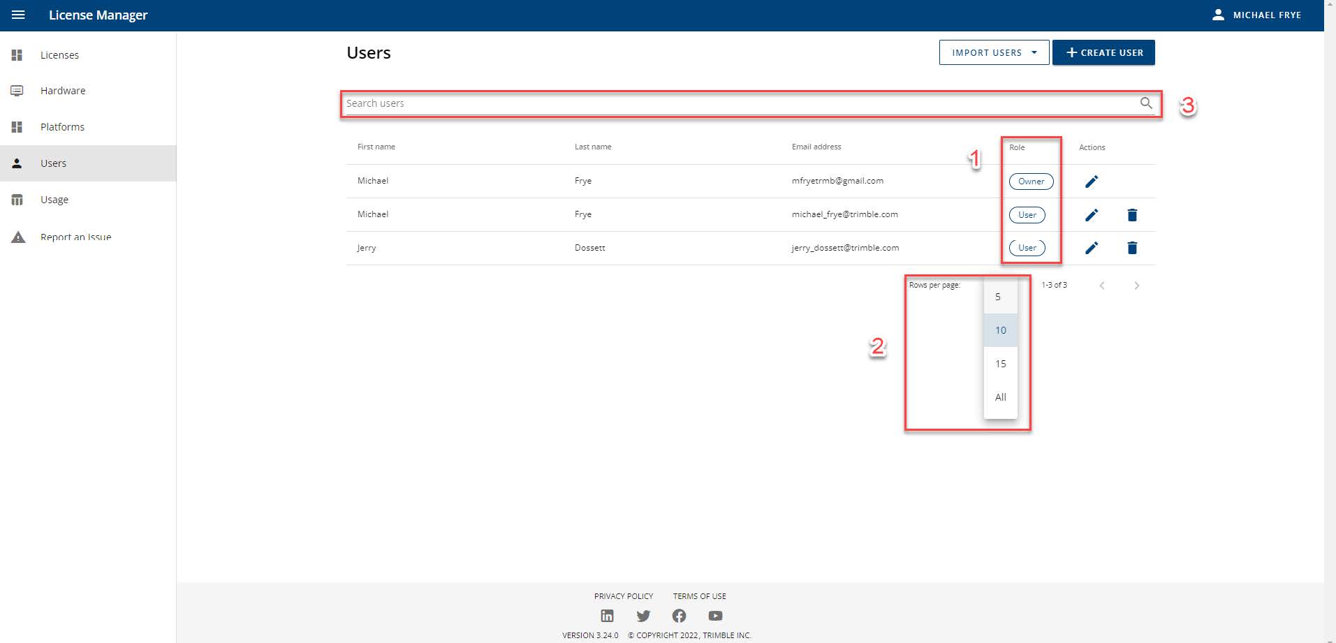This screenshot has height=643, width=1336.
Task: Choose All in rows per page list
Action: point(1000,397)
